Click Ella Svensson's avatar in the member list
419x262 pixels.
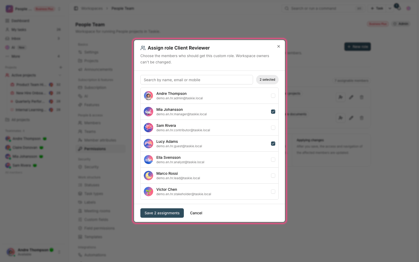[x=148, y=160]
